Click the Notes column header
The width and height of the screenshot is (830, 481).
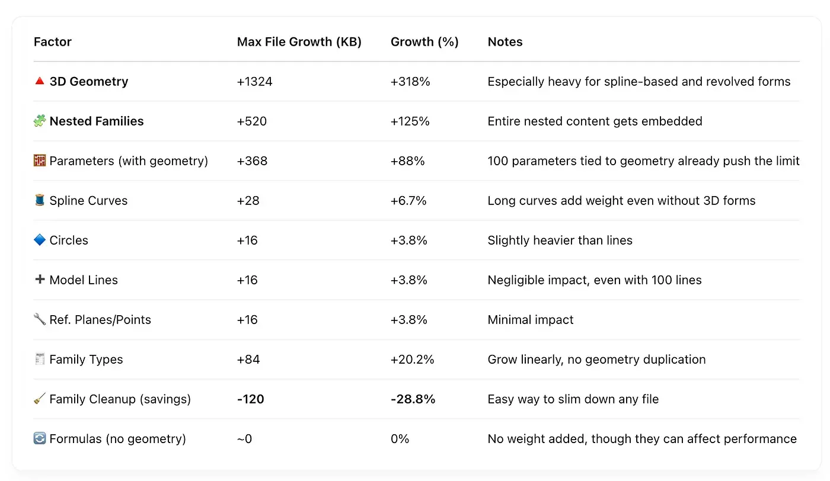coord(505,42)
